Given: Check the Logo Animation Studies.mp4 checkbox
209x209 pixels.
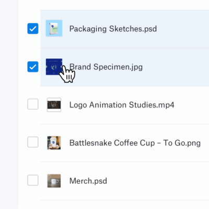Looking at the screenshot, I should point(33,104).
